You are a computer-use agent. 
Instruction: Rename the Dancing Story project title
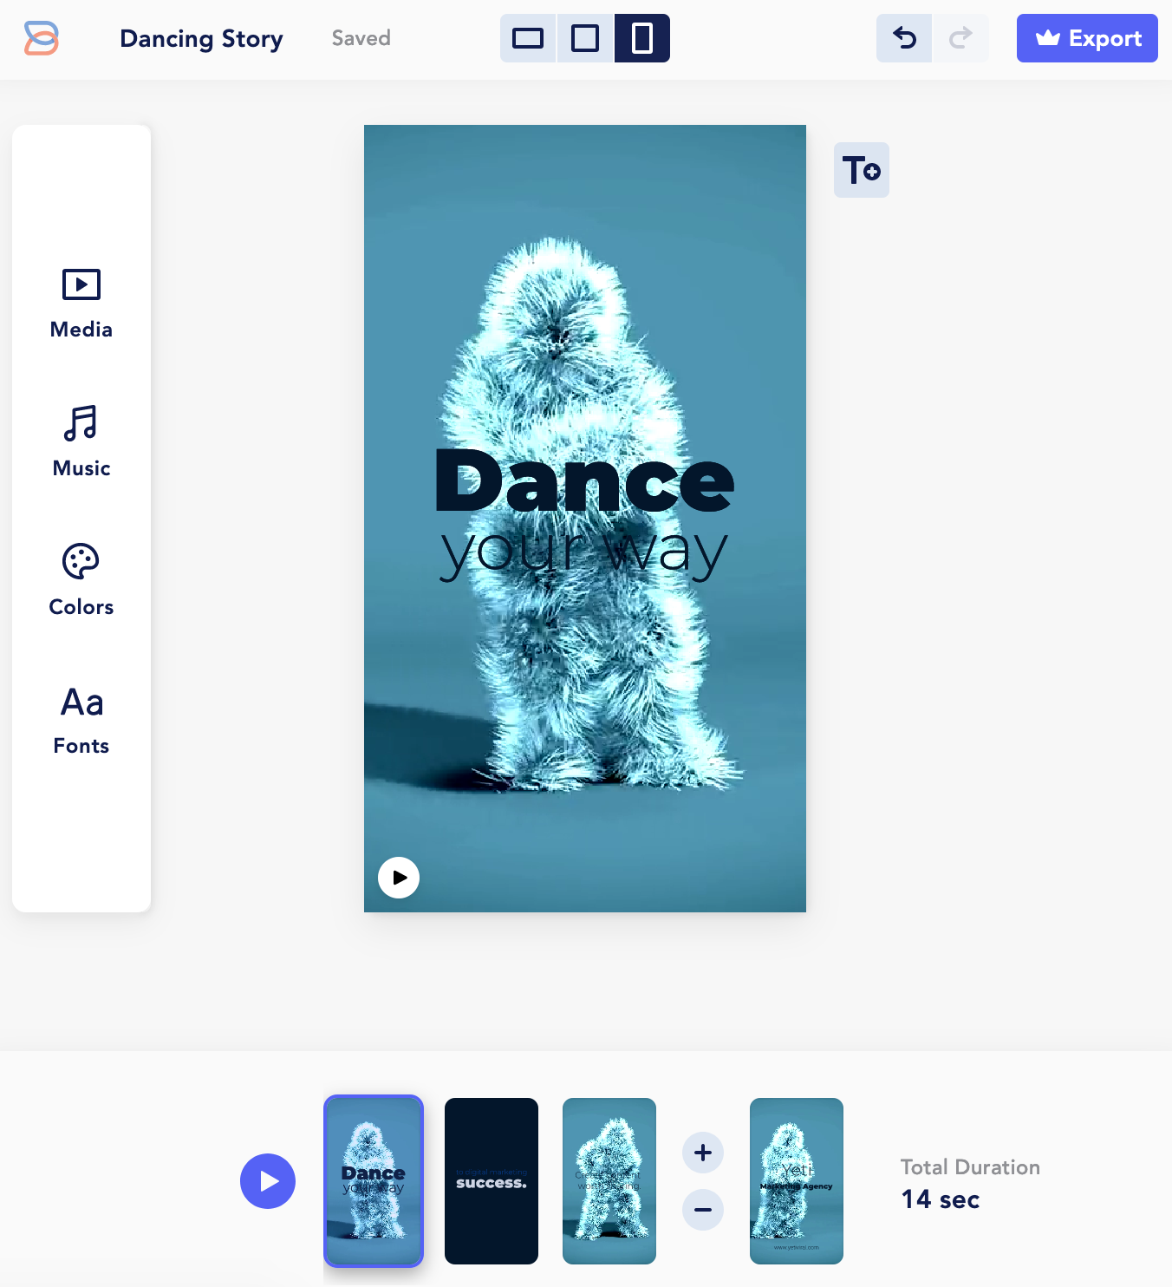201,39
